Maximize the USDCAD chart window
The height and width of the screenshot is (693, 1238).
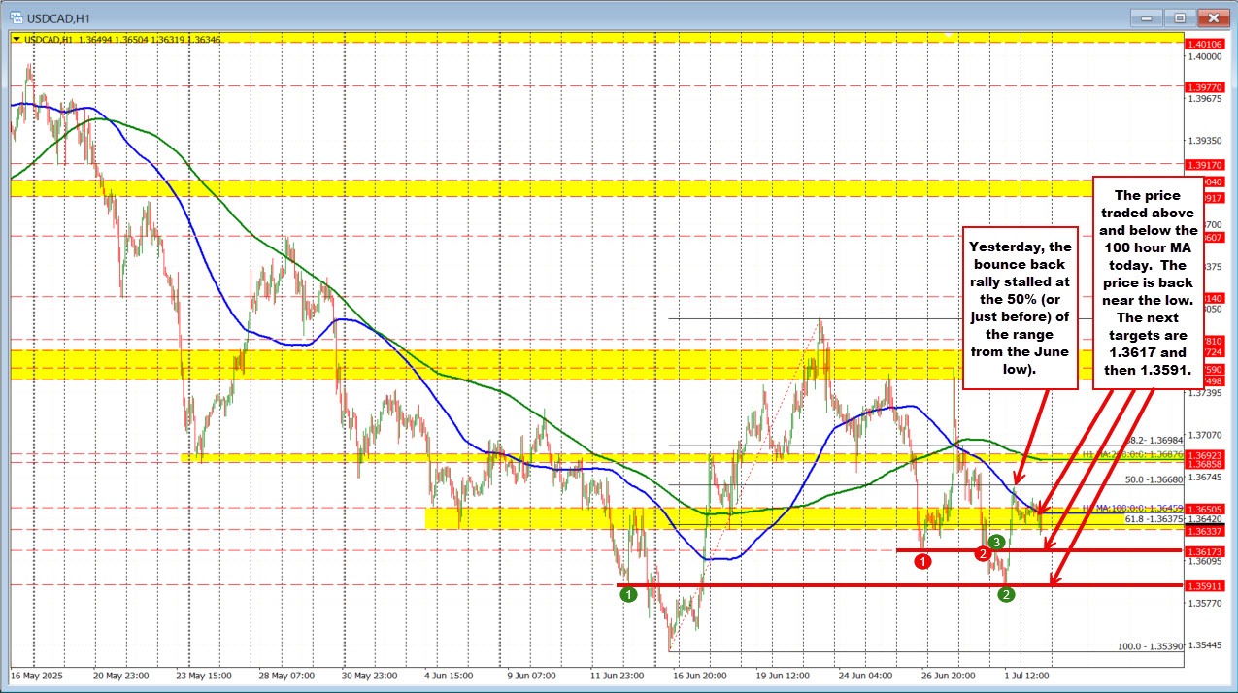[x=1180, y=16]
